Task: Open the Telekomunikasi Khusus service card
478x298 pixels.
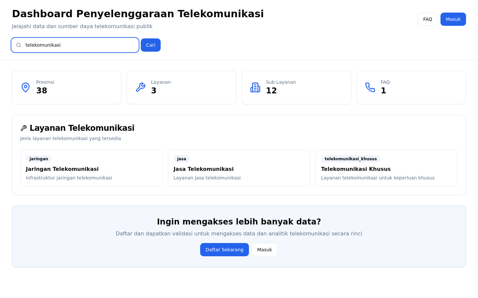Action: click(386, 168)
